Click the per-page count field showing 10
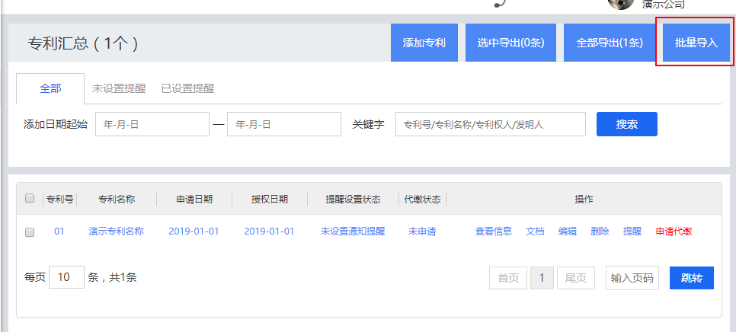 [66, 277]
